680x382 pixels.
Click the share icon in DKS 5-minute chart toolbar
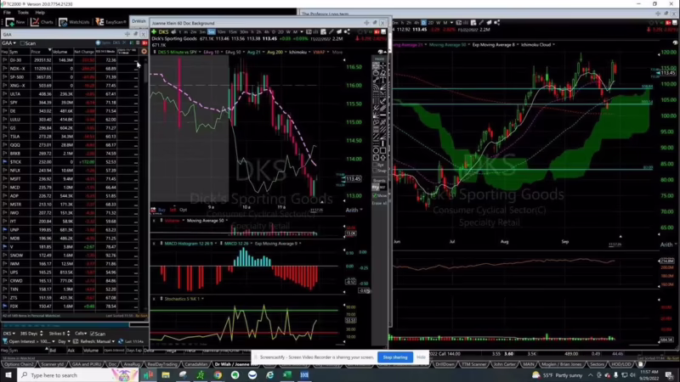[347, 32]
